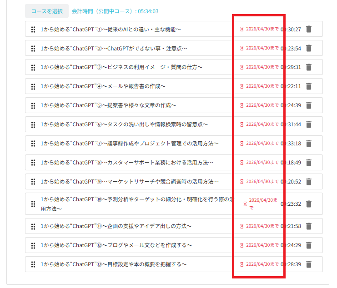The height and width of the screenshot is (288, 337).
Task: Delete the ChatGPT⑥ course row
Action: 309,124
